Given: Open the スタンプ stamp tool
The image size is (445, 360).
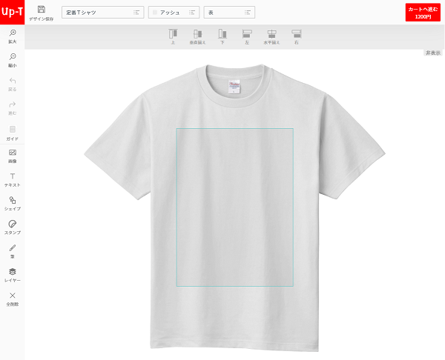Looking at the screenshot, I should tap(12, 227).
